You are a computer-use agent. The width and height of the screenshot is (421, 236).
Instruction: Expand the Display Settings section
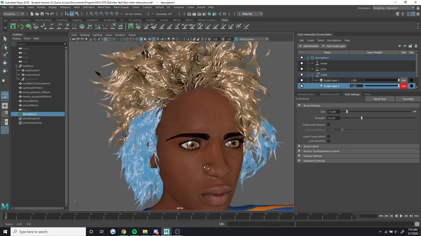(x=299, y=156)
